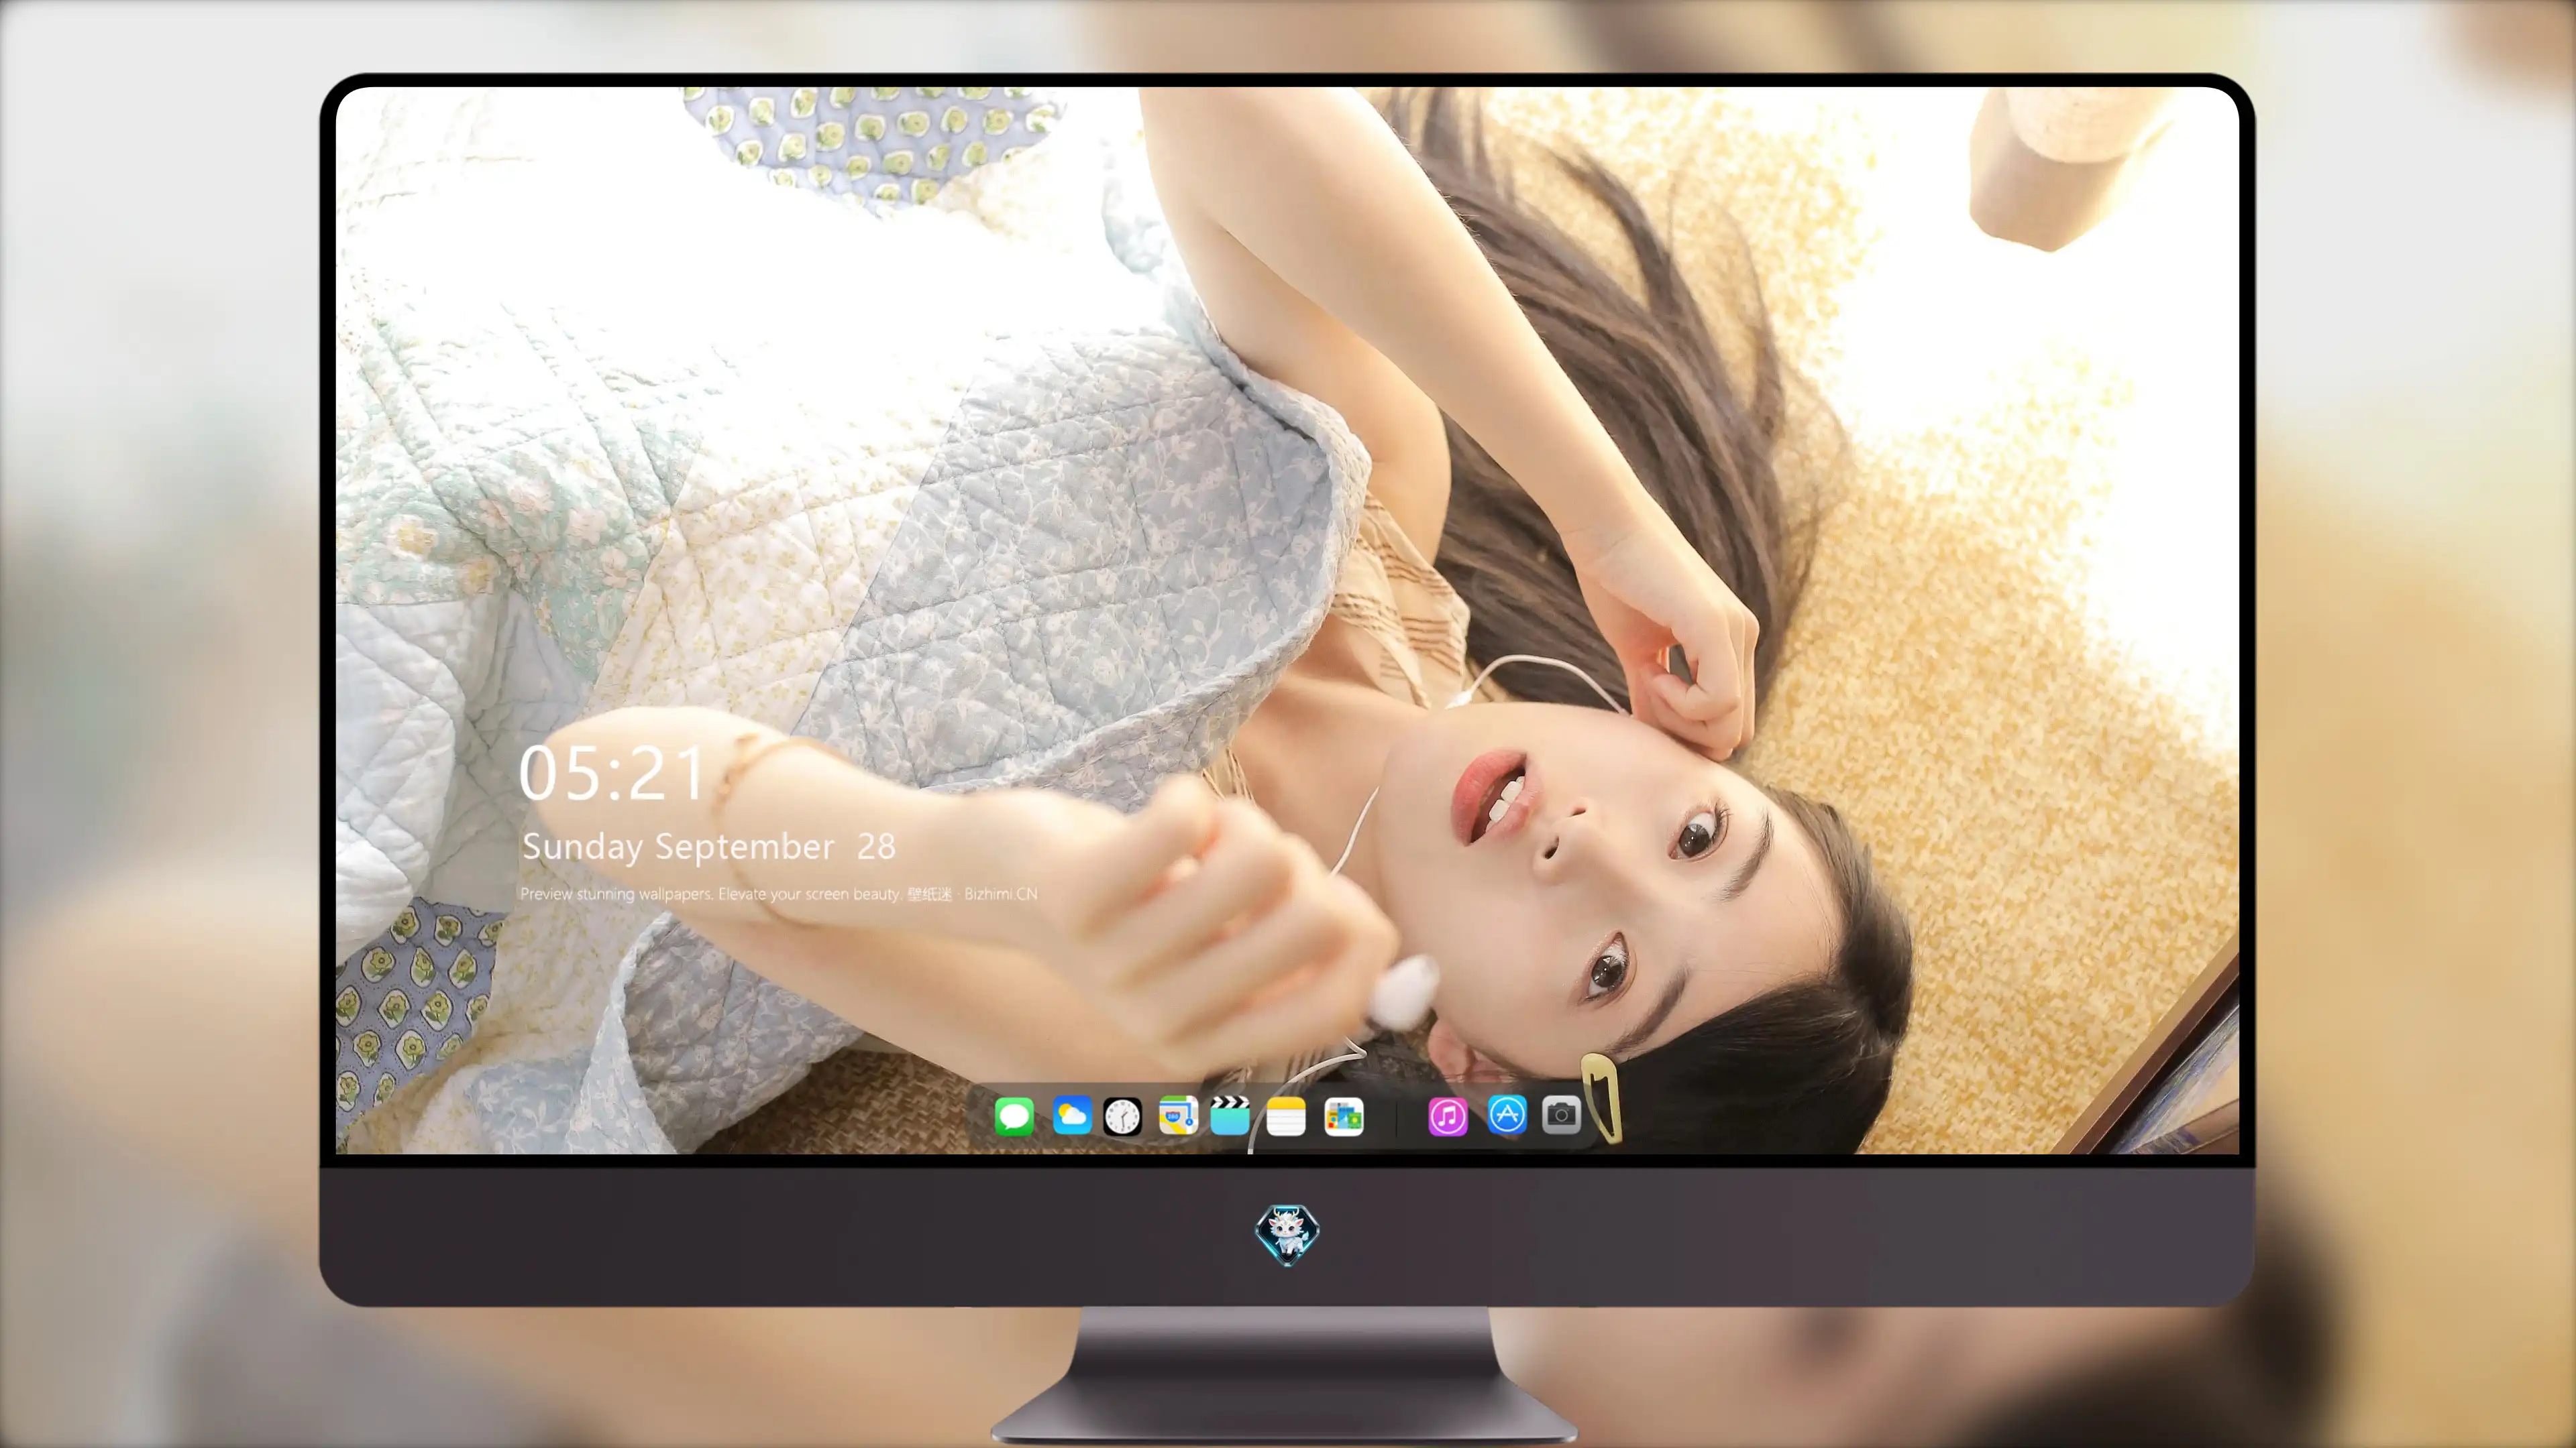The image size is (2576, 1448).
Task: Click the Preview stunning wallpapers tagline text
Action: point(779,894)
